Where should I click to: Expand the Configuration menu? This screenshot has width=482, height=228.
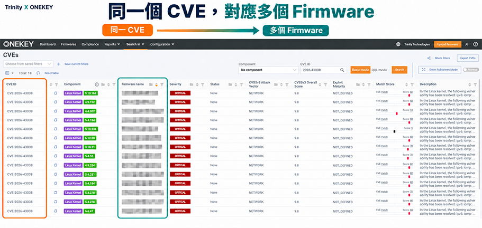click(x=162, y=44)
